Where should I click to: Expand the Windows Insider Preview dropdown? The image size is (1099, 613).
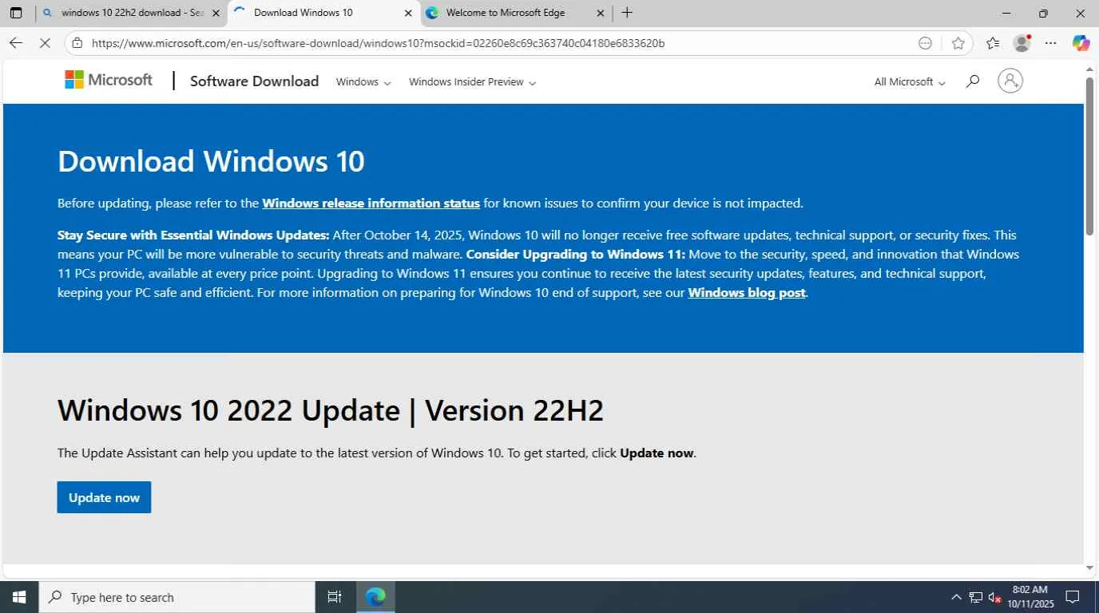472,82
